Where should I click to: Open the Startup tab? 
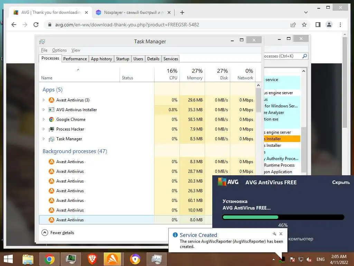point(123,59)
